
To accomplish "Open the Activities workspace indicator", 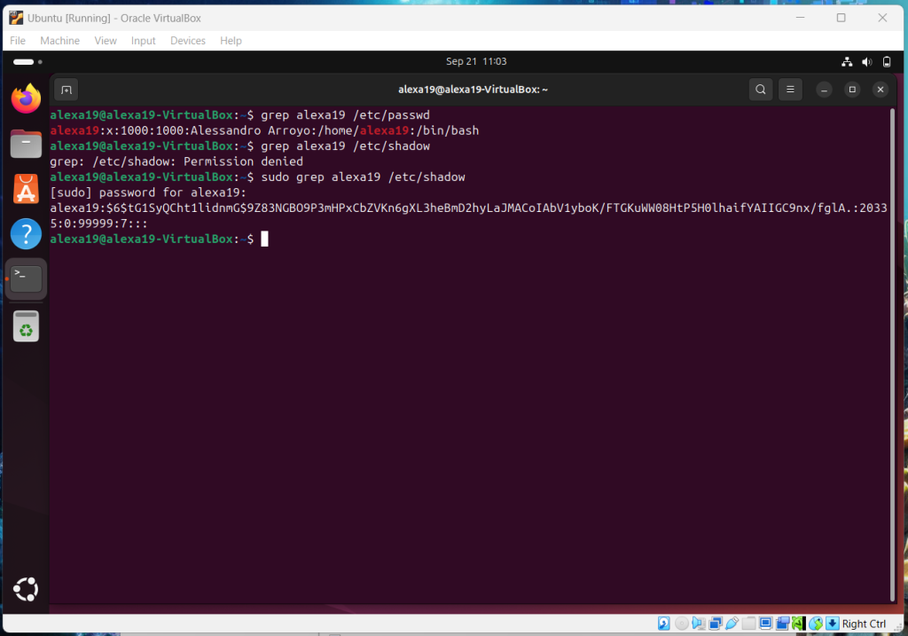I will (23, 62).
